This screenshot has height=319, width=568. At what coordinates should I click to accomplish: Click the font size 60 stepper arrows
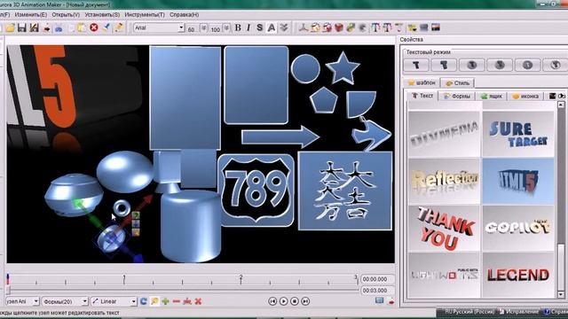204,27
